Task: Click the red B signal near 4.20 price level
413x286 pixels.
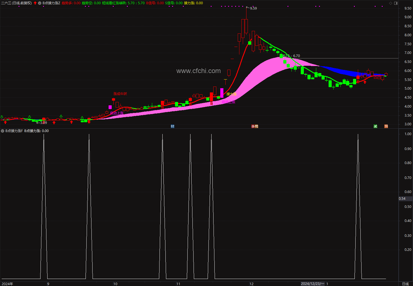Action: [x=212, y=103]
